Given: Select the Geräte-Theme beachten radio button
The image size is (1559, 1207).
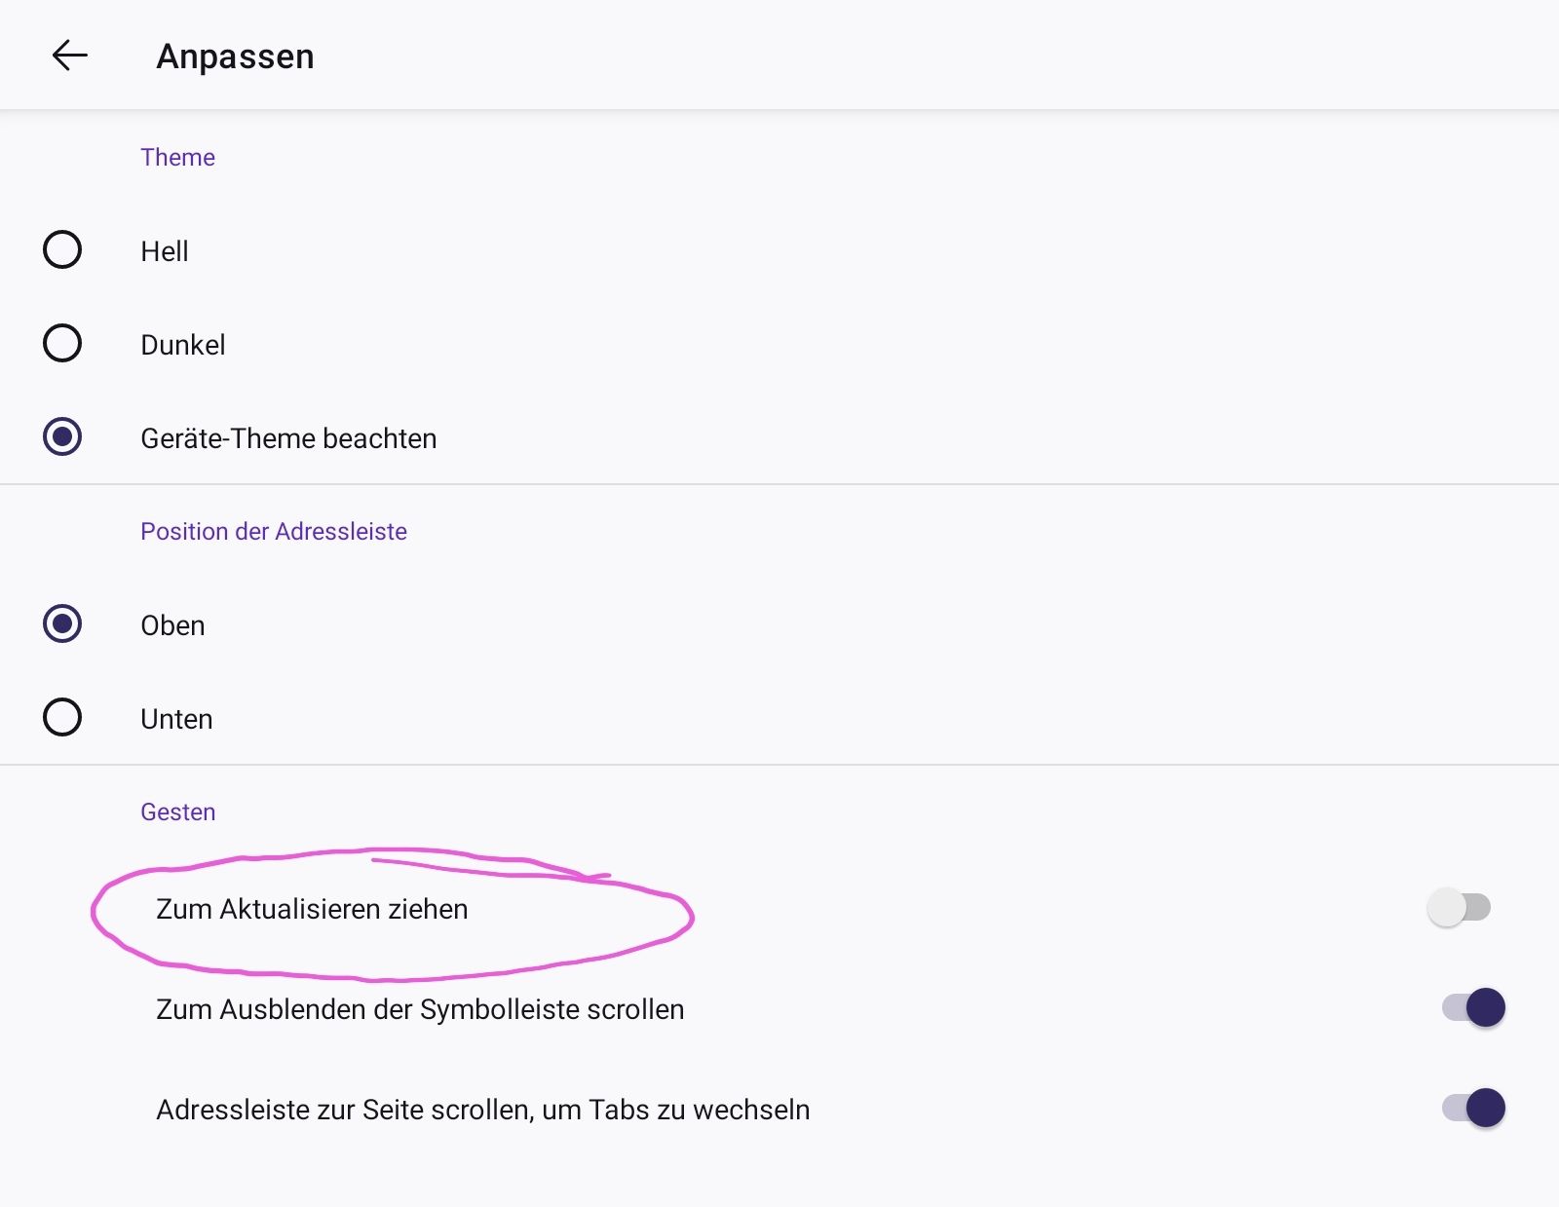Looking at the screenshot, I should click(62, 436).
